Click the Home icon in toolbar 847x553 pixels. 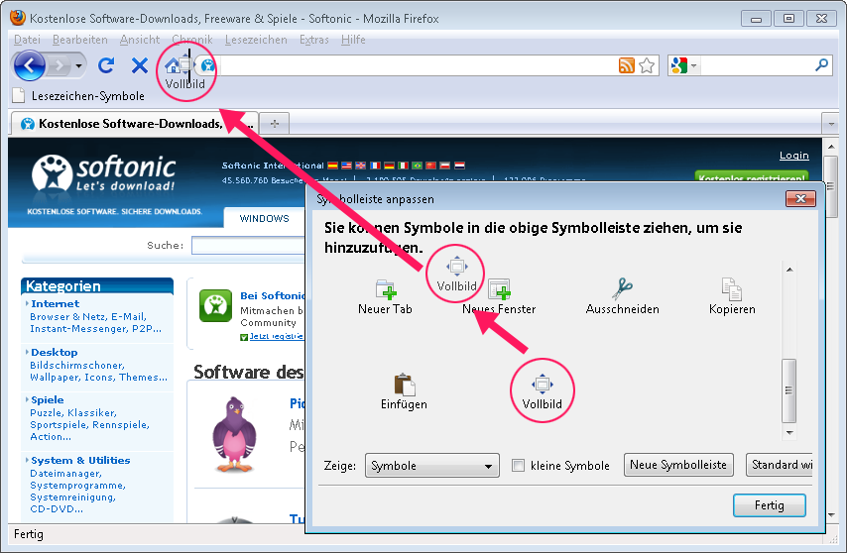click(x=173, y=65)
